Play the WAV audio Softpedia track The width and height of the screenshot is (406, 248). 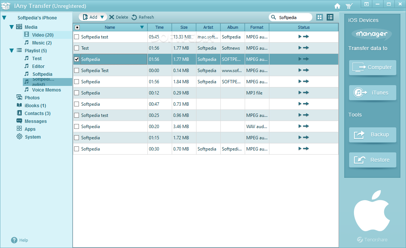coord(300,126)
